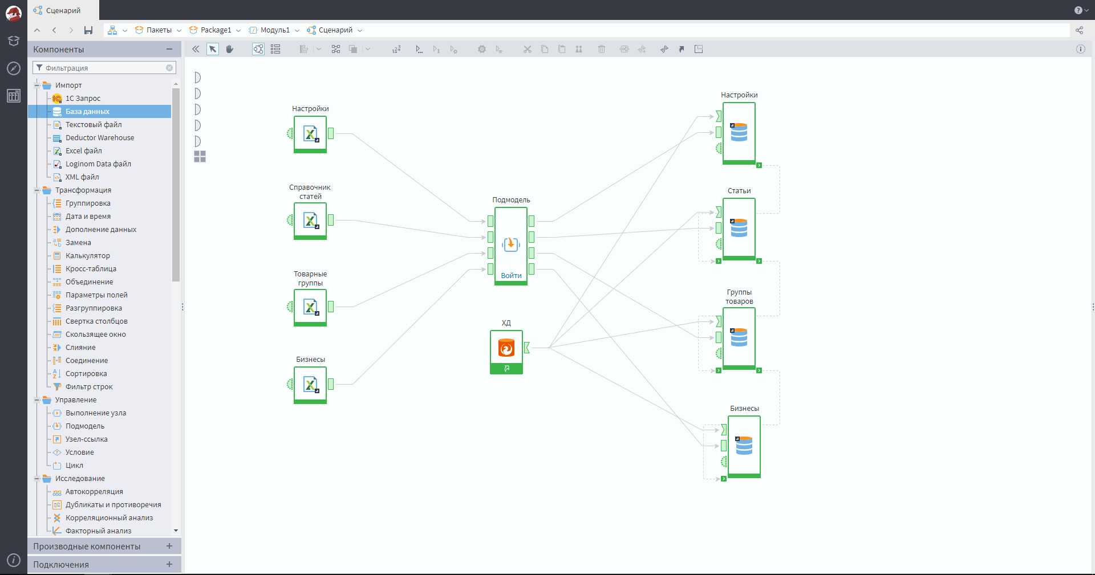Viewport: 1095px width, 575px height.
Task: Activate the hand pan tool
Action: [x=230, y=49]
